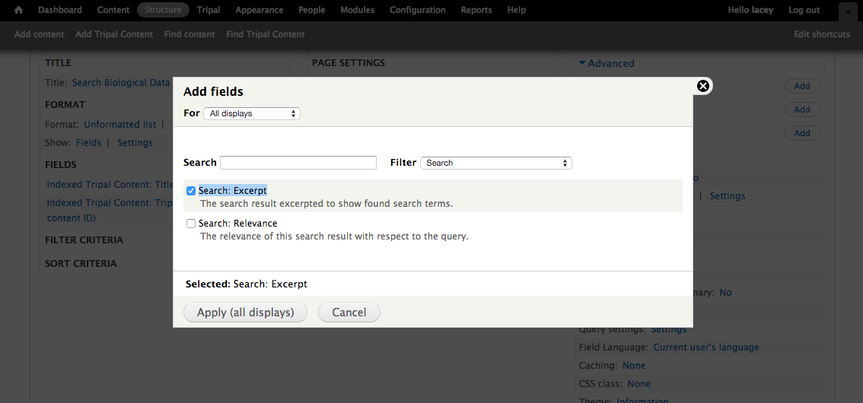Open the Reports menu

(x=476, y=10)
